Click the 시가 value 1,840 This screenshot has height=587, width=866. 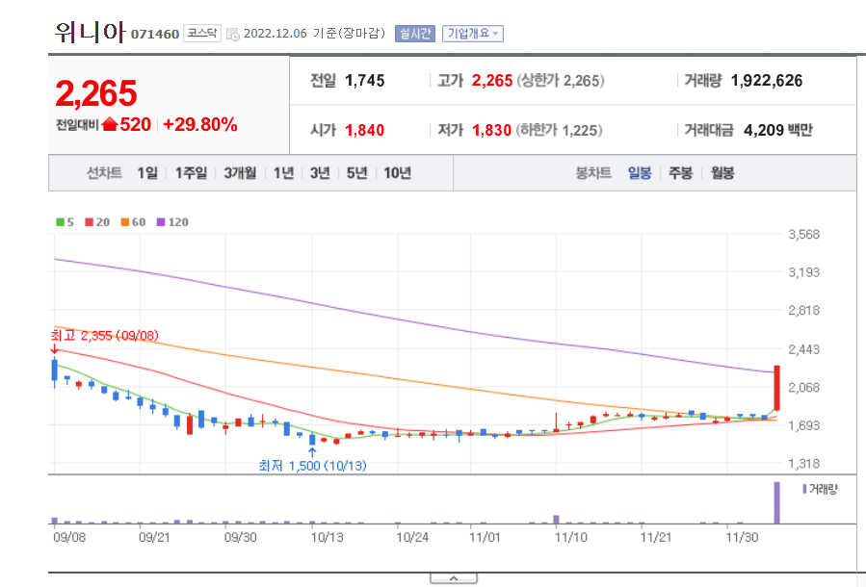click(364, 130)
